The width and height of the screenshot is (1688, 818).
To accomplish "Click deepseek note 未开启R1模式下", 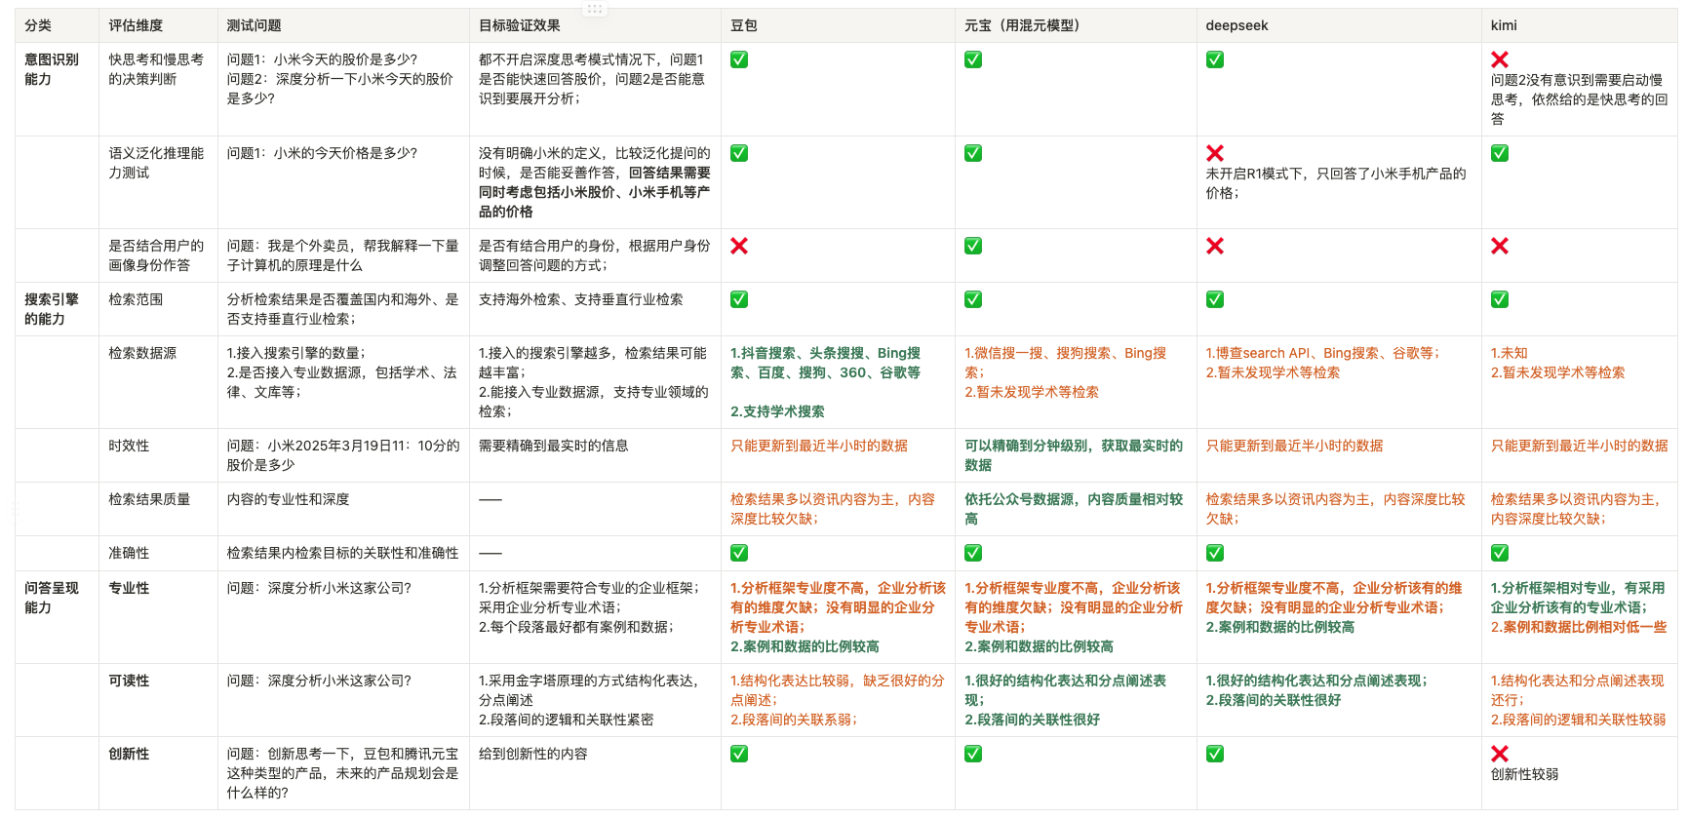I will 1336,183.
